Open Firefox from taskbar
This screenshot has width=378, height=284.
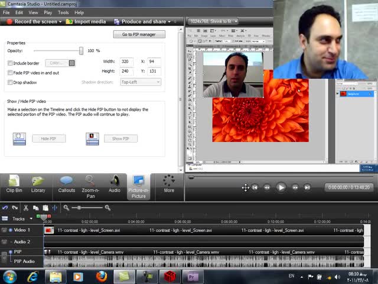(x=102, y=277)
